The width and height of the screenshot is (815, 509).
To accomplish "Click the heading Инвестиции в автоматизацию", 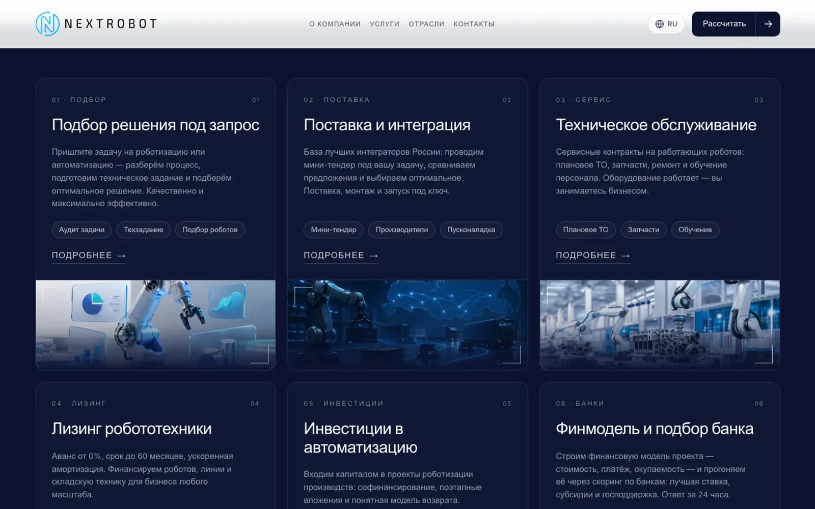I will pos(361,438).
